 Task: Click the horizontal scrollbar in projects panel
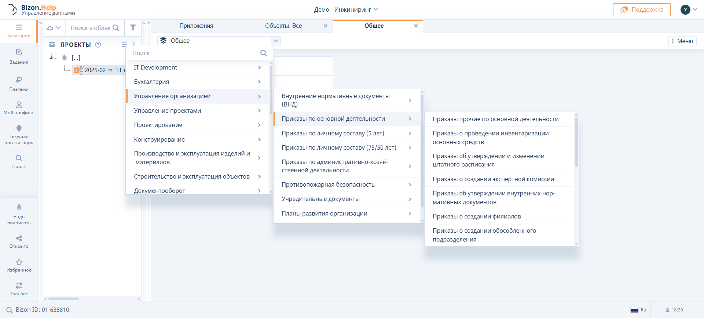click(x=63, y=299)
